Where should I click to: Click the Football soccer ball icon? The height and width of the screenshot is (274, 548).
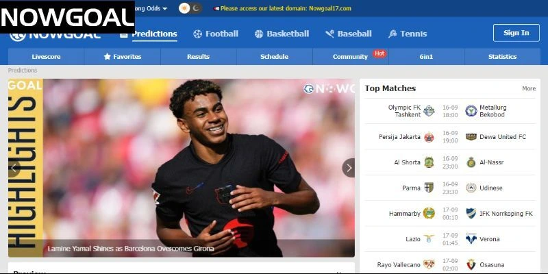point(197,34)
